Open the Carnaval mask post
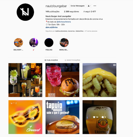The width and height of the screenshot is (133, 137). pos(25,117)
